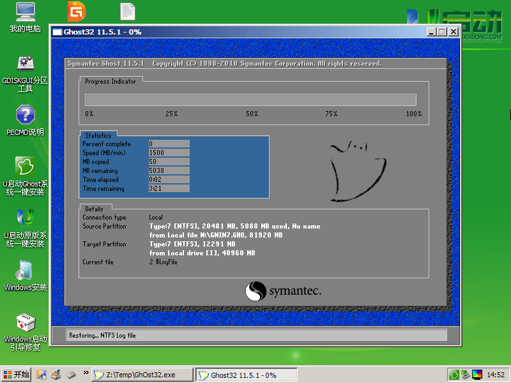Launch the orange DiskGenius desktop icon

[x=77, y=11]
